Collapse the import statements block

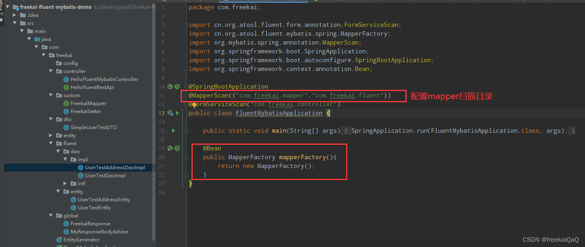186,25
